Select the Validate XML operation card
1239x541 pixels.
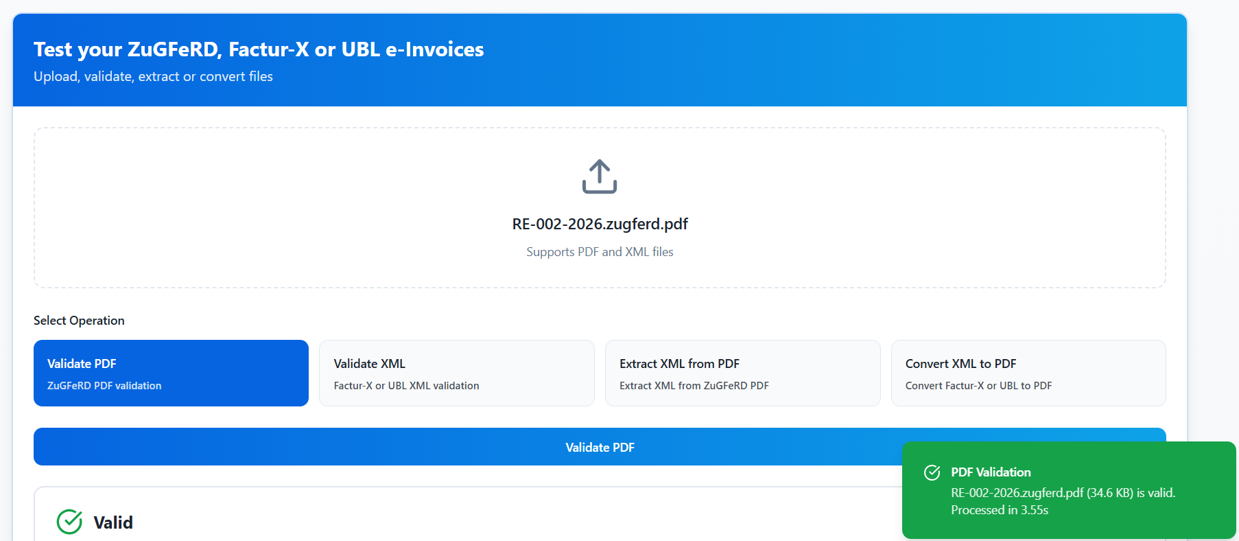(x=457, y=373)
